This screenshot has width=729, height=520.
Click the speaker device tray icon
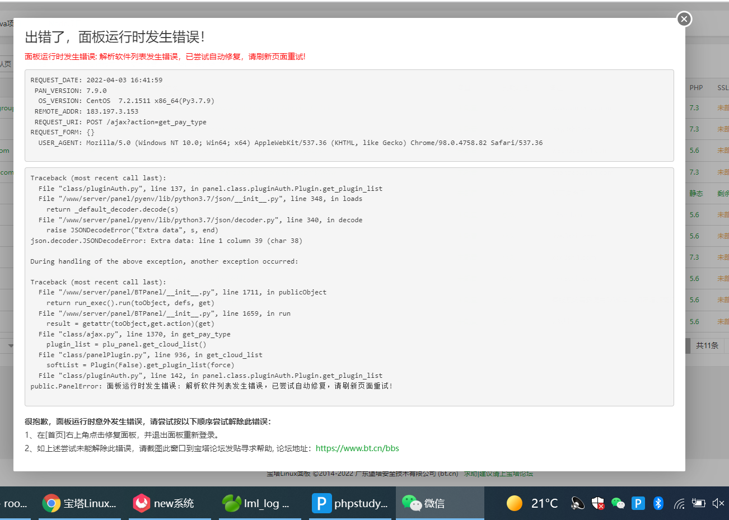click(577, 503)
